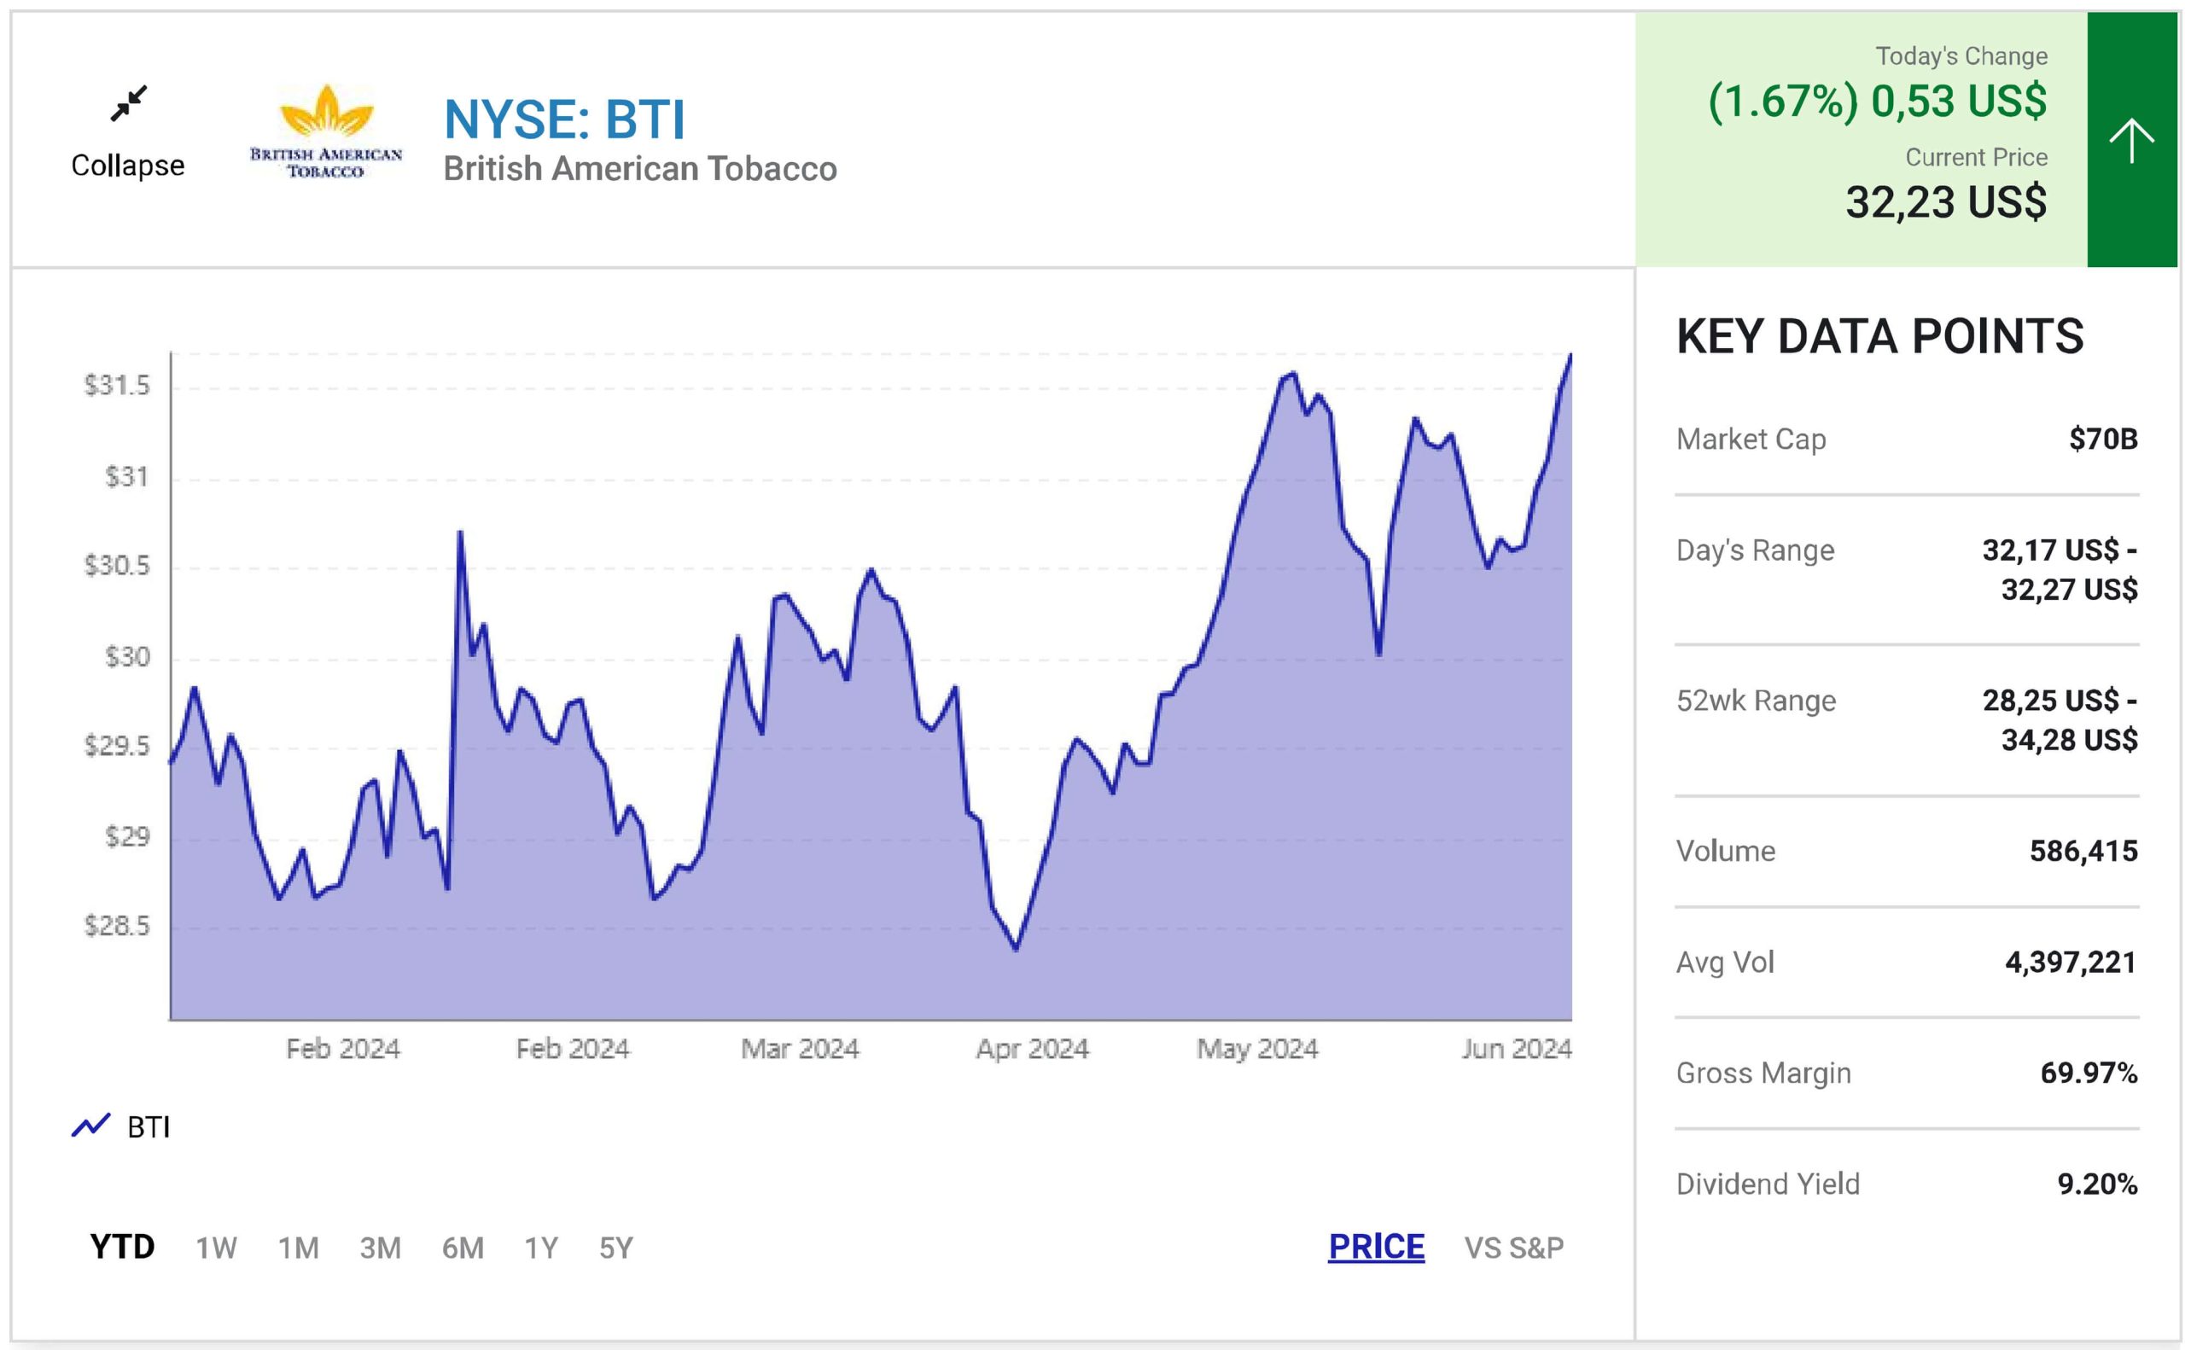Click the Collapse label
Viewport: 2185px width, 1350px height.
click(128, 166)
